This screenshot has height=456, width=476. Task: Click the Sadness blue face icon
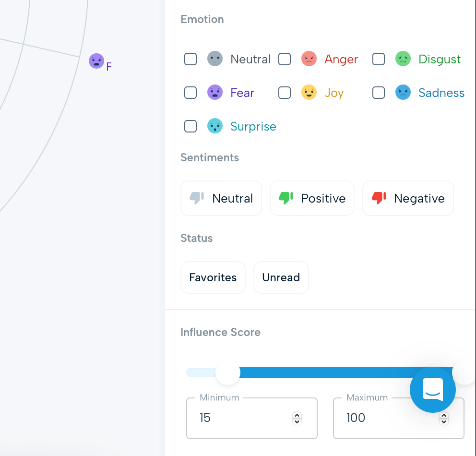403,92
